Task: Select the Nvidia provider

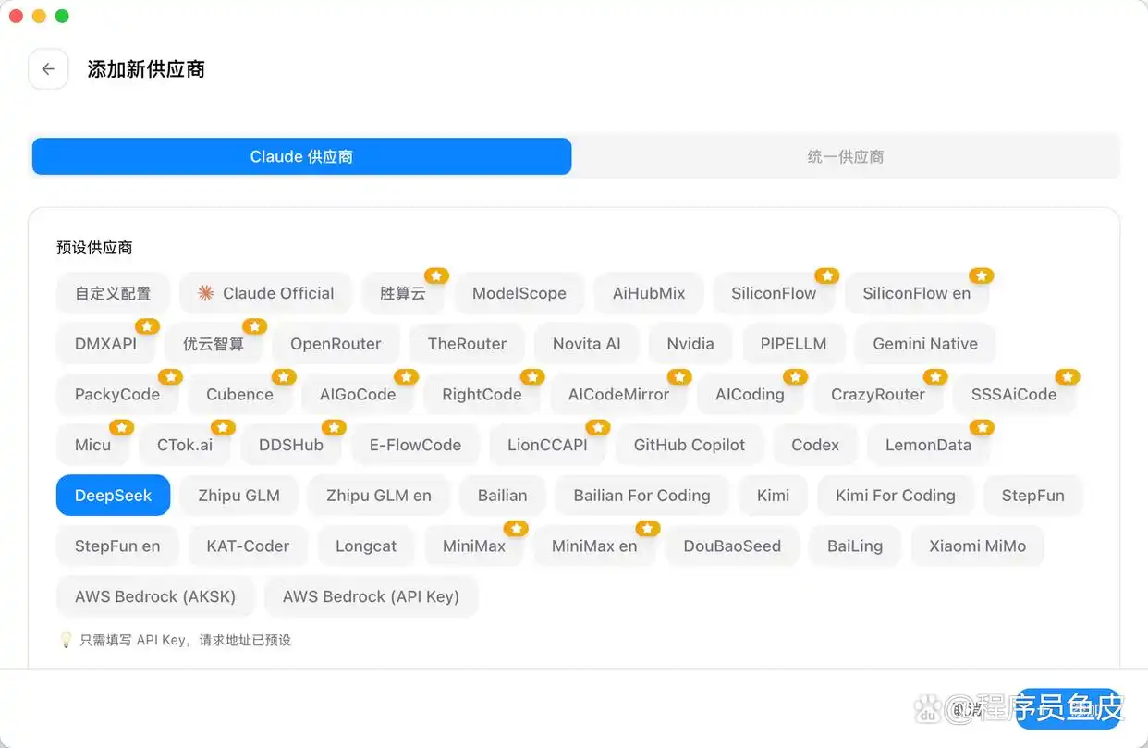Action: 690,344
